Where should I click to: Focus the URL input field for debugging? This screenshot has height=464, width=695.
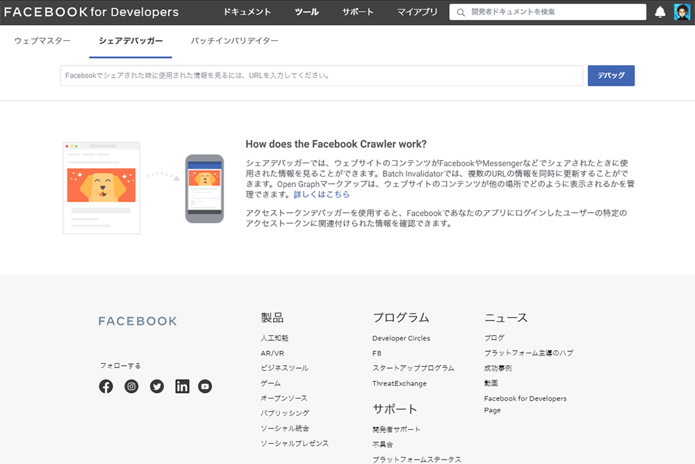(321, 76)
